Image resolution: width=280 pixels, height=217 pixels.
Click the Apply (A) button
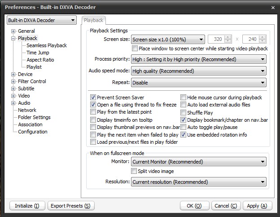pyautogui.click(x=257, y=206)
